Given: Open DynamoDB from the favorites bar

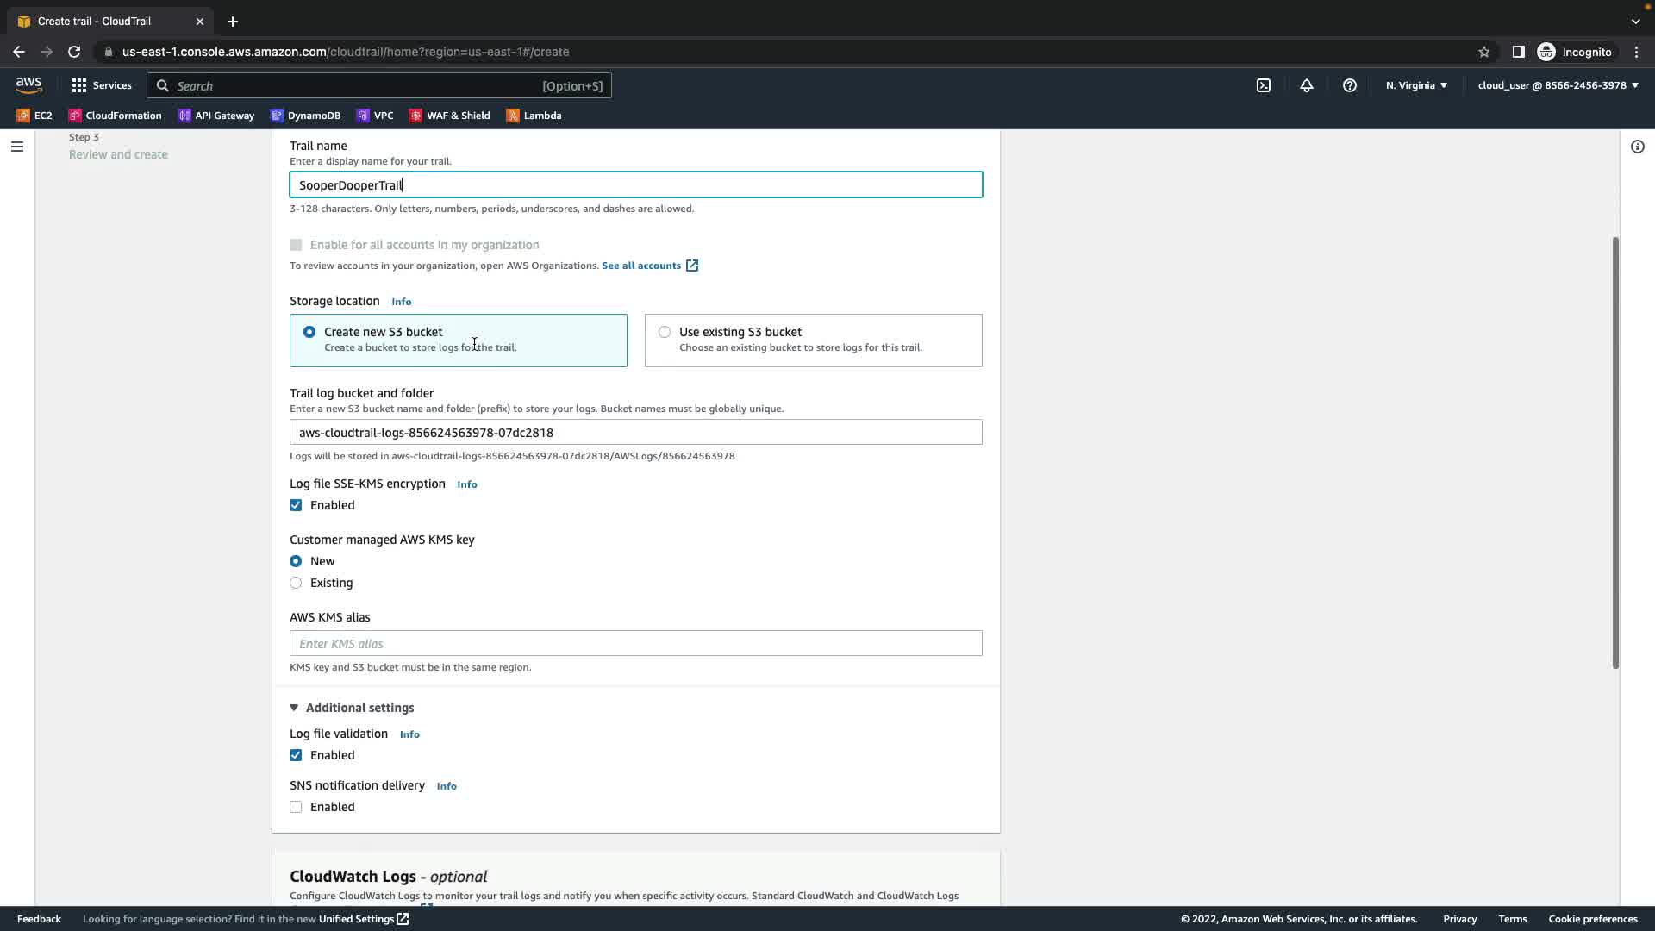Looking at the screenshot, I should click(x=305, y=116).
